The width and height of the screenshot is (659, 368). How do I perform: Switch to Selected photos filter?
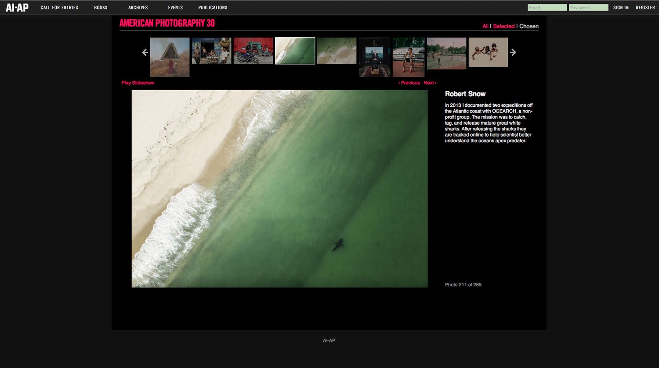coord(503,26)
